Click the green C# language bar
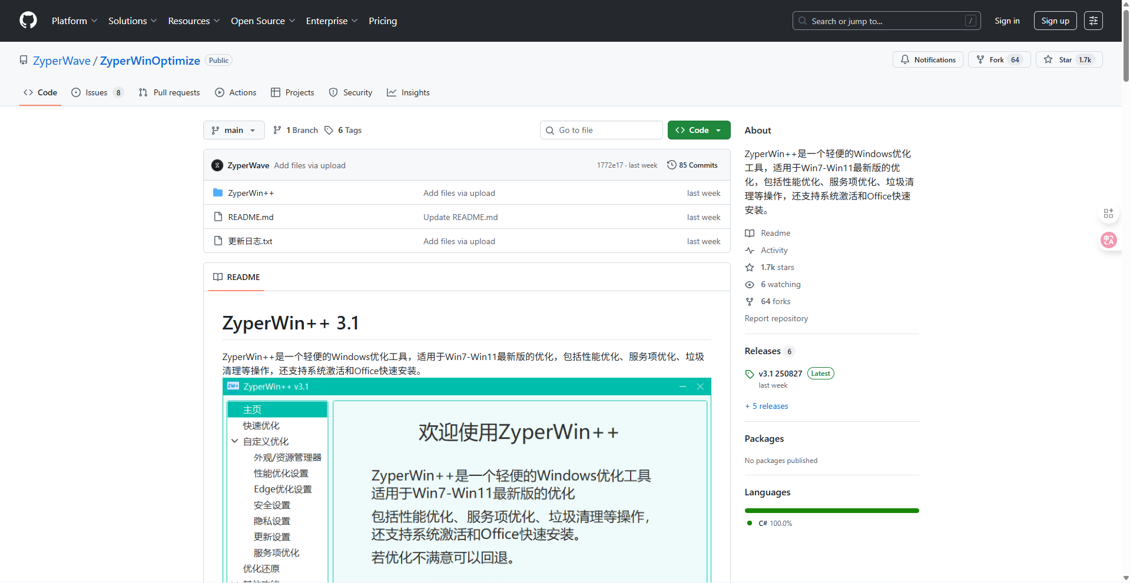This screenshot has height=583, width=1130. (x=831, y=511)
